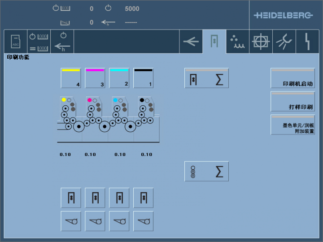Click the waste sheet counter icon in header

[x=65, y=23]
